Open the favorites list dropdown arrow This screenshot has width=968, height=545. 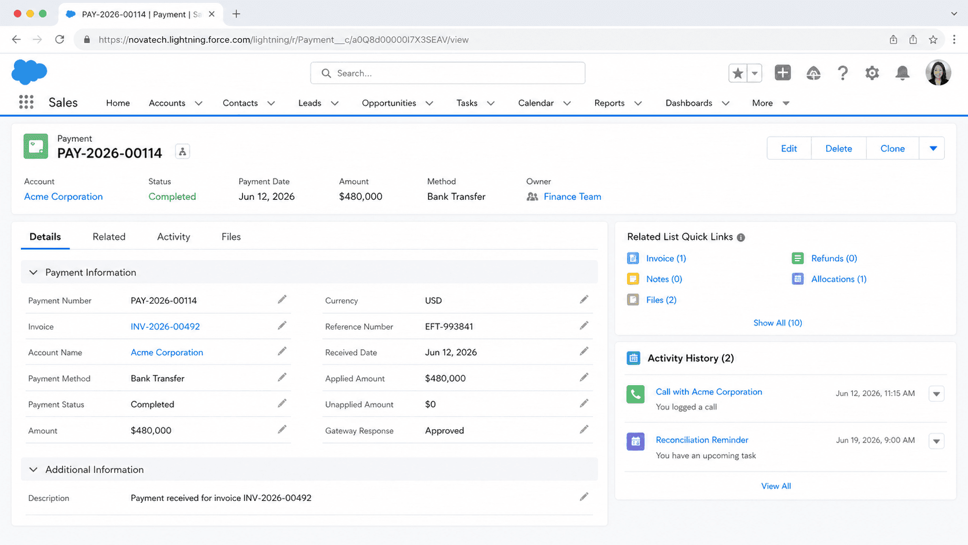pyautogui.click(x=754, y=73)
